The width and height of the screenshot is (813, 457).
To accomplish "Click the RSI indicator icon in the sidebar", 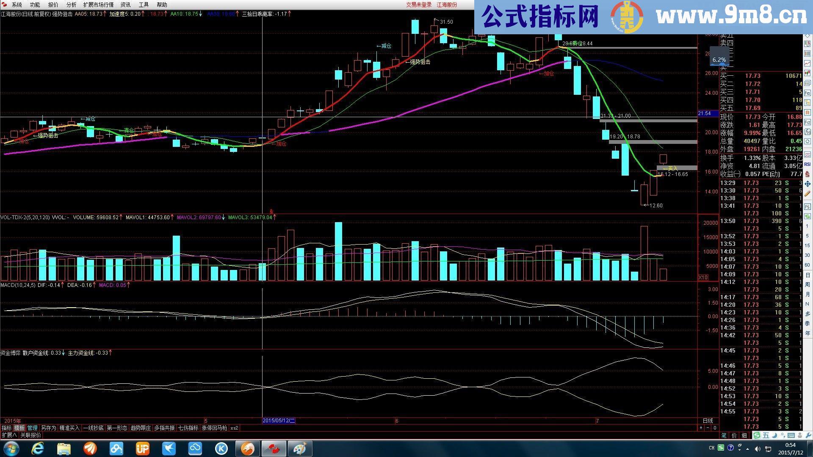I will coord(807,164).
